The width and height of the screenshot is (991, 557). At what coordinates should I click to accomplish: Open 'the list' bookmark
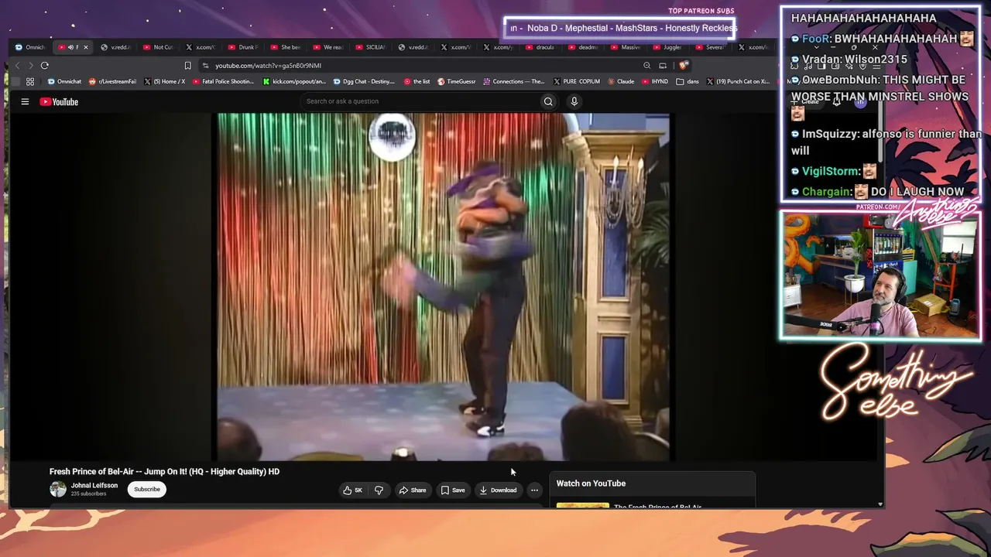(417, 81)
